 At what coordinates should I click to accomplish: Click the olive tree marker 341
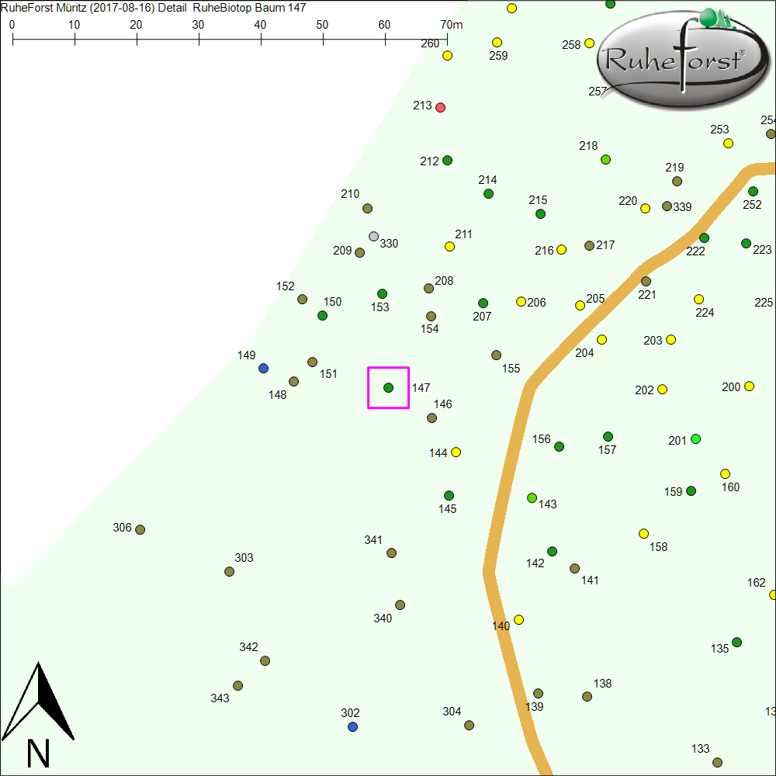pos(391,553)
